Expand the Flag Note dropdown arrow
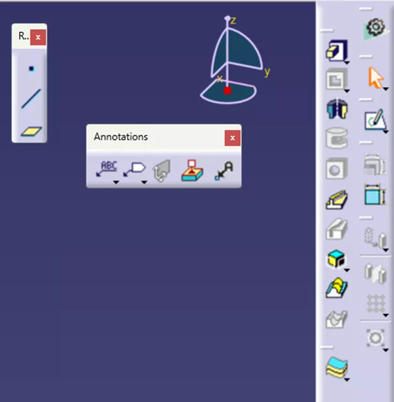The height and width of the screenshot is (402, 394). [144, 182]
